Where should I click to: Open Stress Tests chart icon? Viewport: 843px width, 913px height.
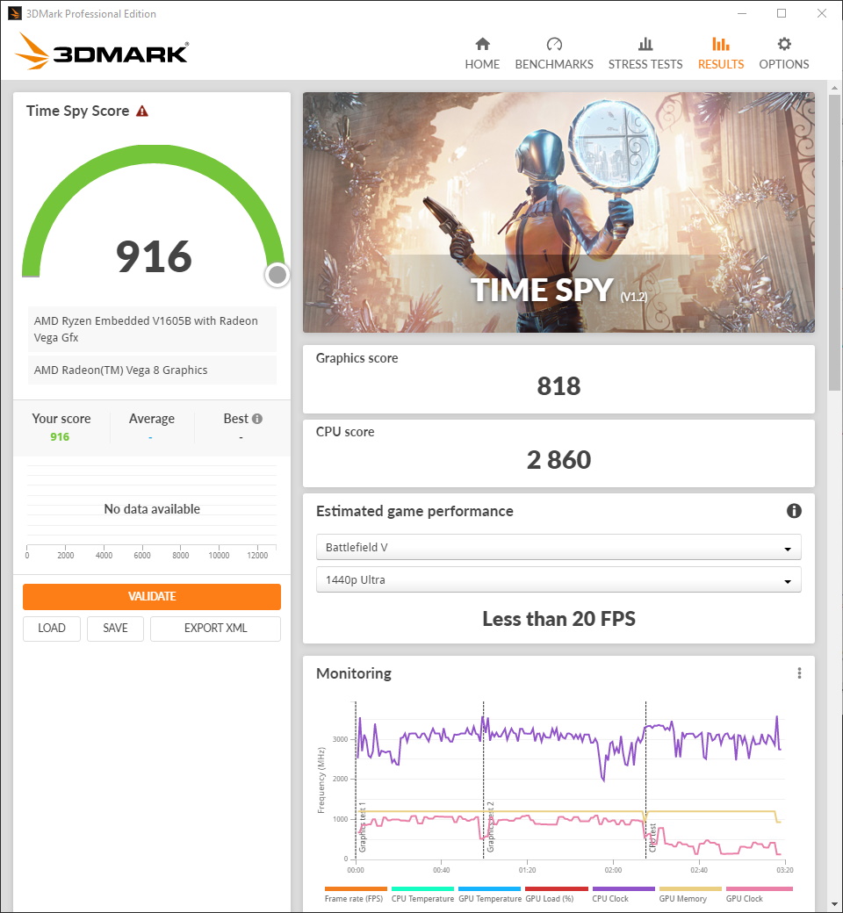pos(645,44)
